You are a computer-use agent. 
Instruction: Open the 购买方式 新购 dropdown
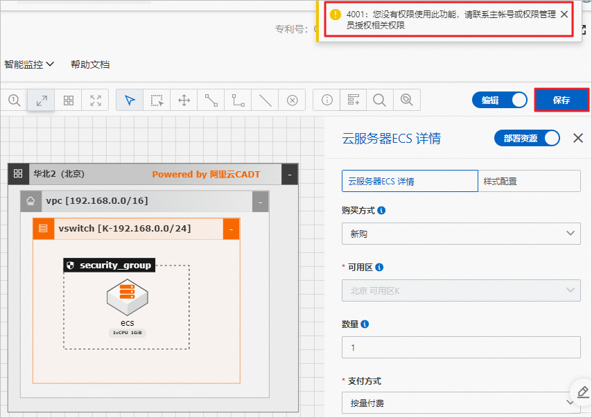click(461, 234)
